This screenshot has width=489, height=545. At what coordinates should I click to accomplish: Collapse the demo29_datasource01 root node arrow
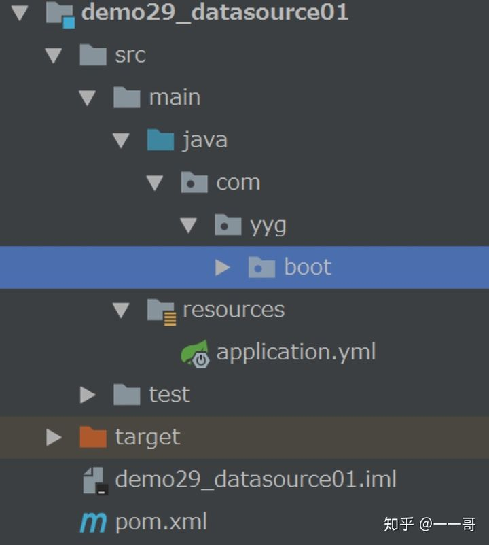(x=20, y=13)
